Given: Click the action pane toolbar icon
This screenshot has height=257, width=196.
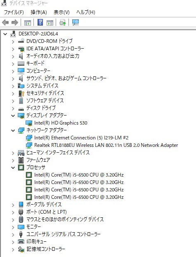Looking at the screenshot, I should coord(50,23).
